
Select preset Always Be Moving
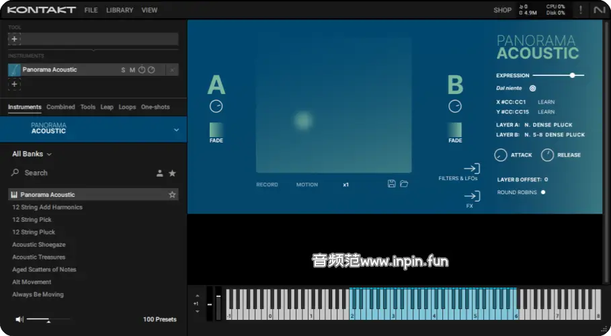[x=38, y=294]
